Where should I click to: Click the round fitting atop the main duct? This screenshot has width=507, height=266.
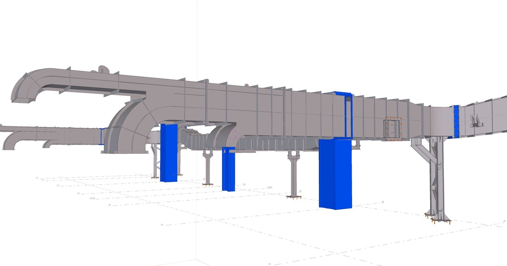103,69
